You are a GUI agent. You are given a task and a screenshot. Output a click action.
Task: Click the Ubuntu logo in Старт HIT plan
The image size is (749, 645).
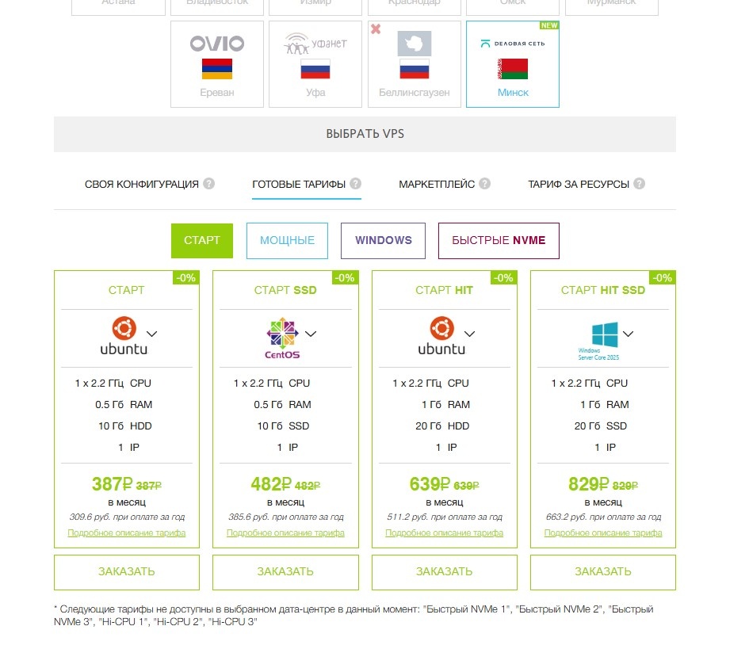pyautogui.click(x=441, y=335)
